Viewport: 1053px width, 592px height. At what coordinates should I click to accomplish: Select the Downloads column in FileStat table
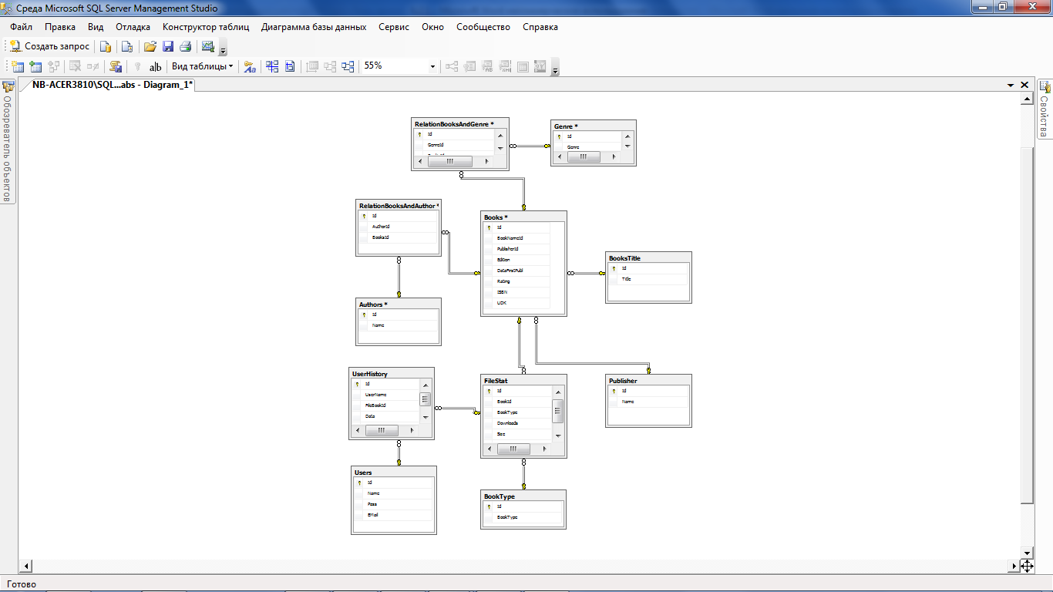point(518,423)
